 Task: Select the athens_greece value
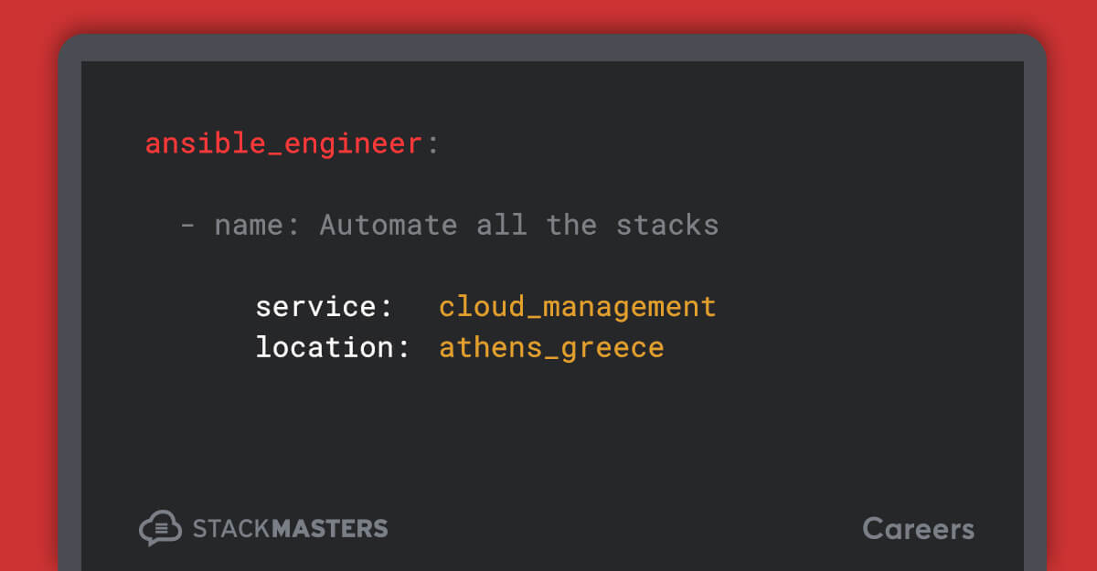click(551, 348)
